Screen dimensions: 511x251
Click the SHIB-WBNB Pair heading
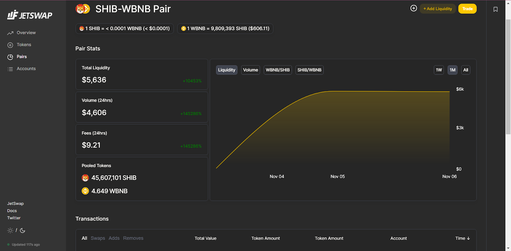click(x=133, y=9)
